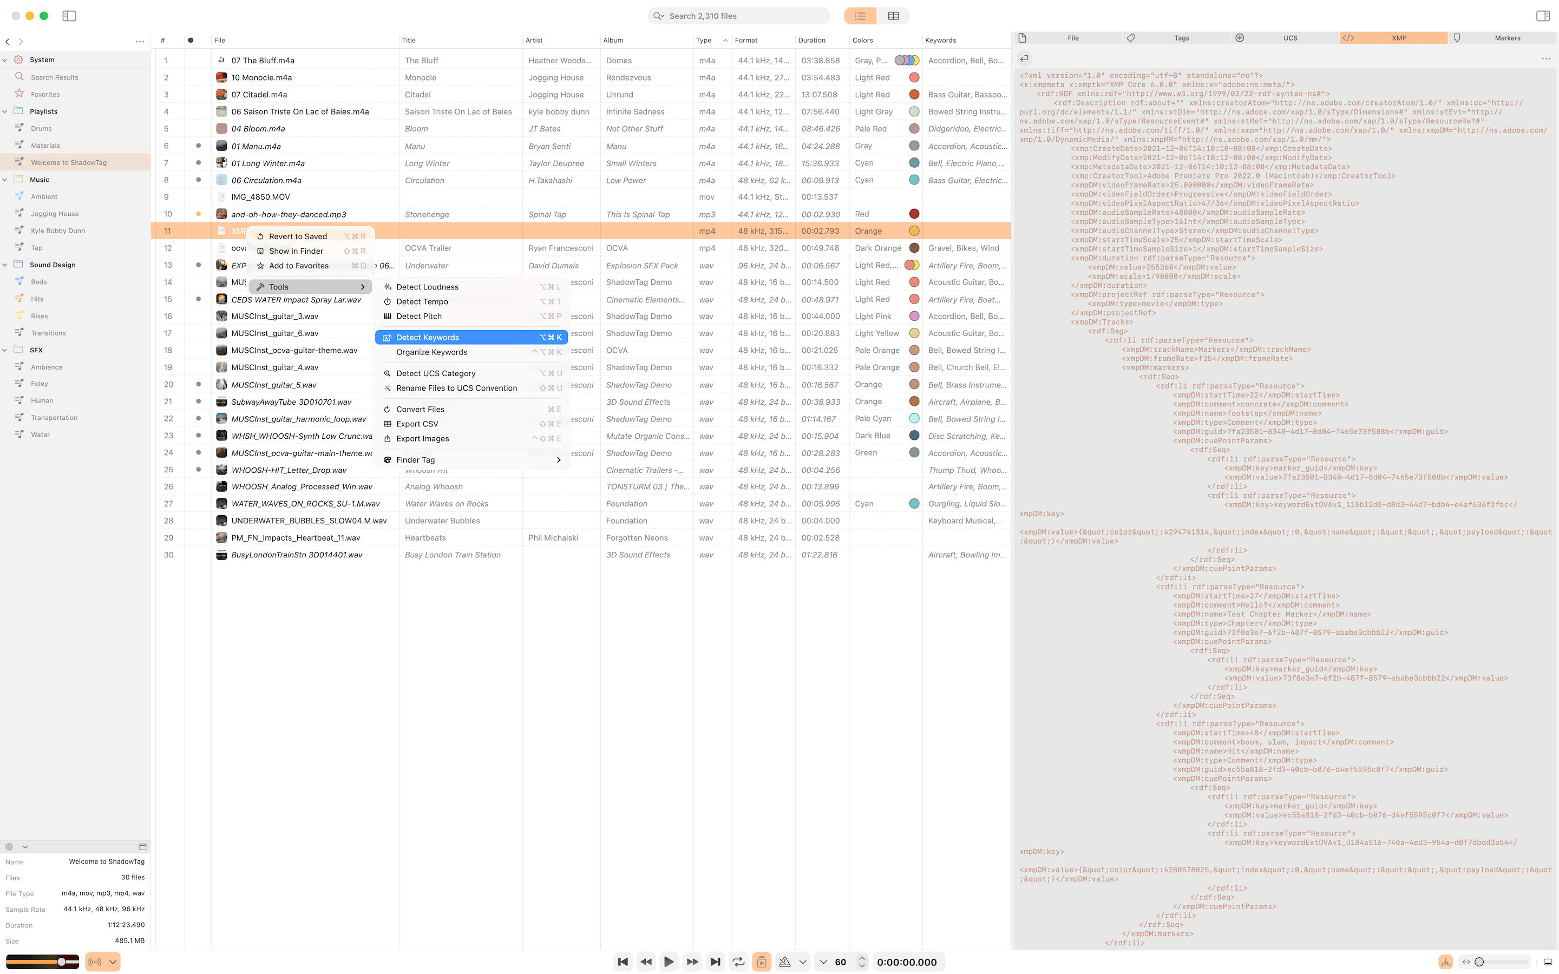The image size is (1559, 974).
Task: Click Export CSV option
Action: tap(417, 423)
